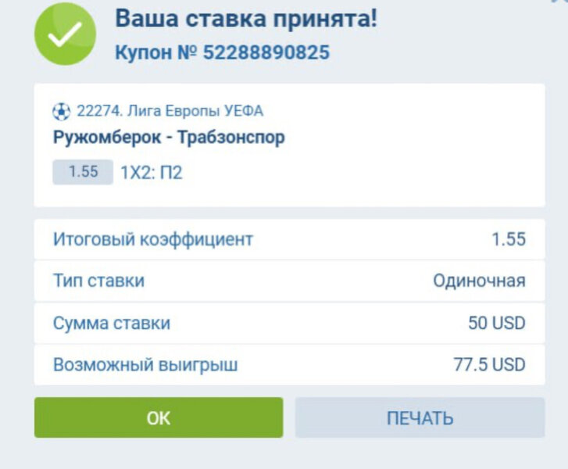The width and height of the screenshot is (568, 469).
Task: Click the soccer ball sport icon
Action: [x=62, y=111]
